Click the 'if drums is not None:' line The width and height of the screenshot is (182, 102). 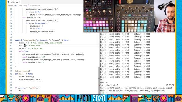click(36, 23)
